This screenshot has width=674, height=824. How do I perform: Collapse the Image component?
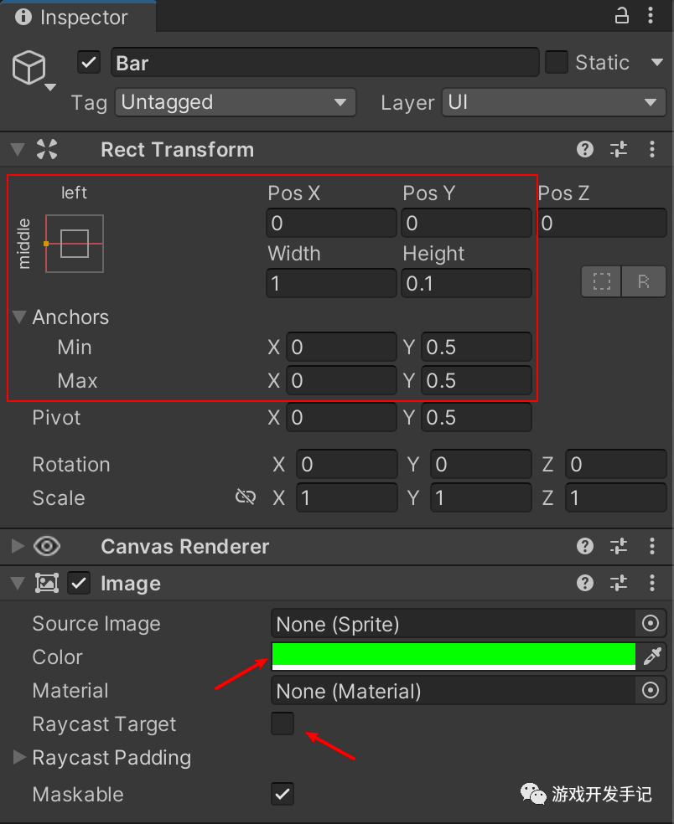[18, 584]
